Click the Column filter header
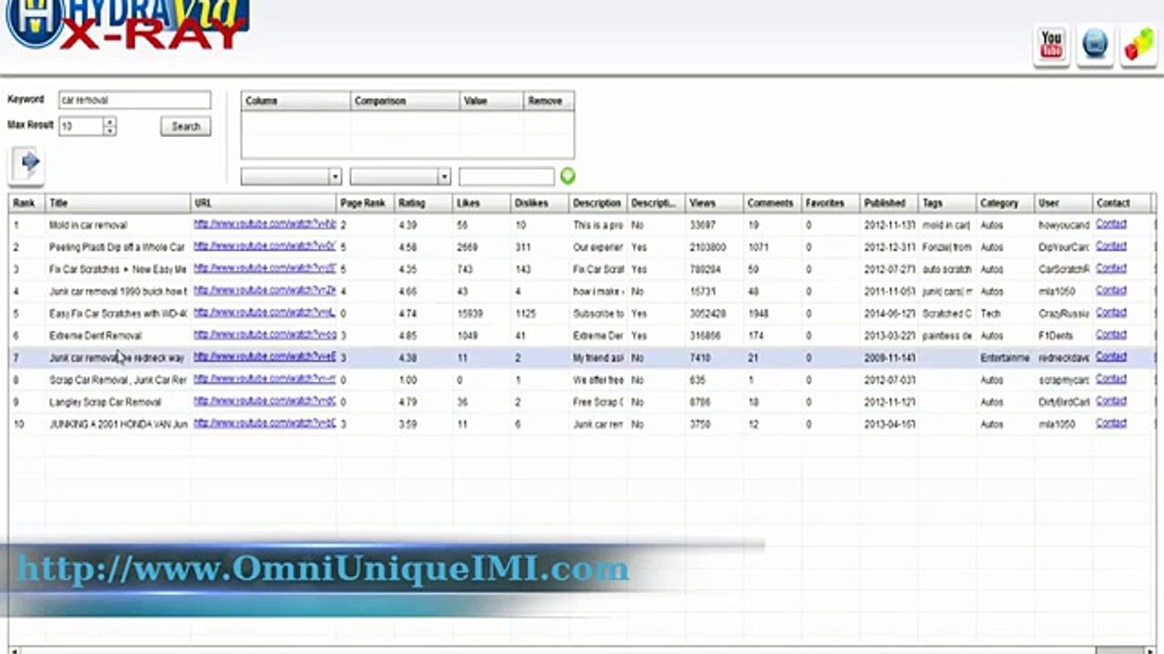Viewport: 1164px width, 654px height. tap(296, 101)
